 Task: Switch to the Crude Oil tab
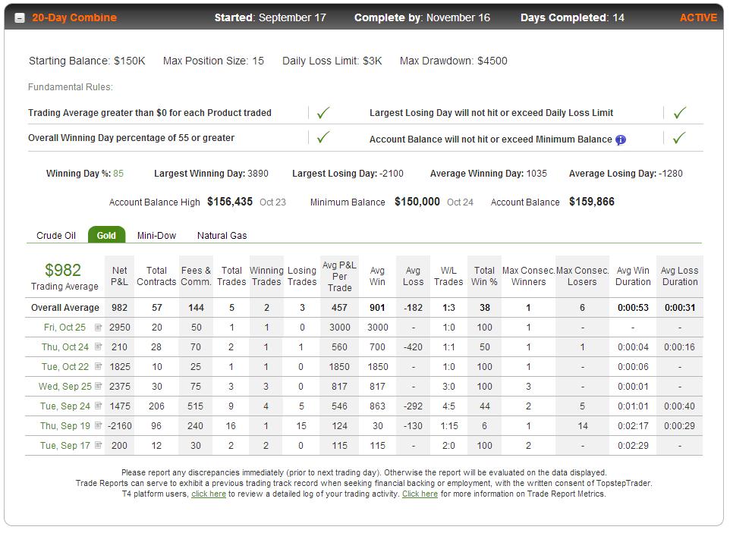[x=56, y=236]
